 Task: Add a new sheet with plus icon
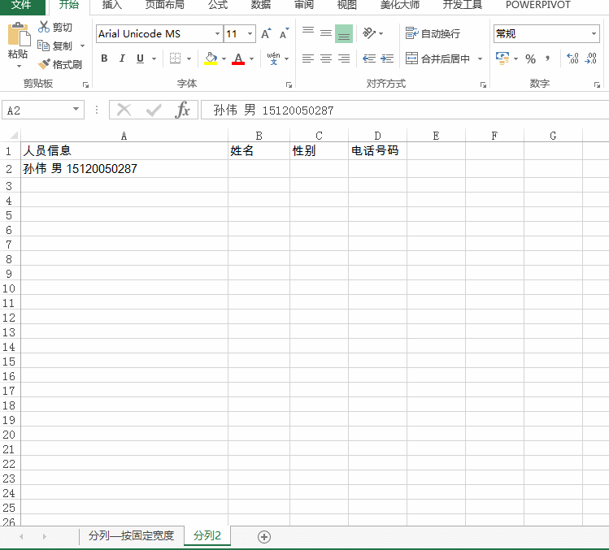(263, 536)
